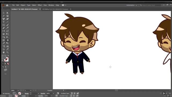Select the Symbol Sprayer tool

(x=3, y=46)
